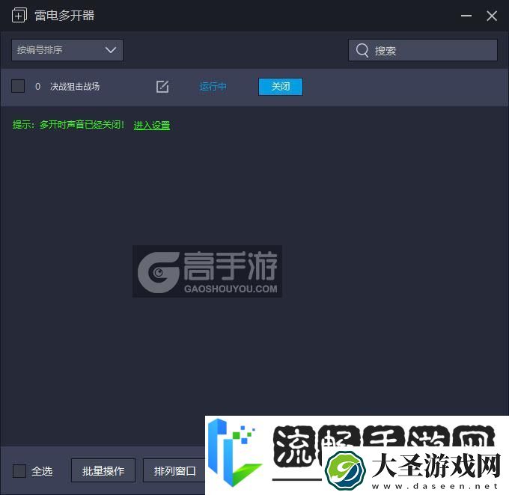Click the 雷电多开器 title bar icon
The width and height of the screenshot is (509, 495).
(19, 15)
